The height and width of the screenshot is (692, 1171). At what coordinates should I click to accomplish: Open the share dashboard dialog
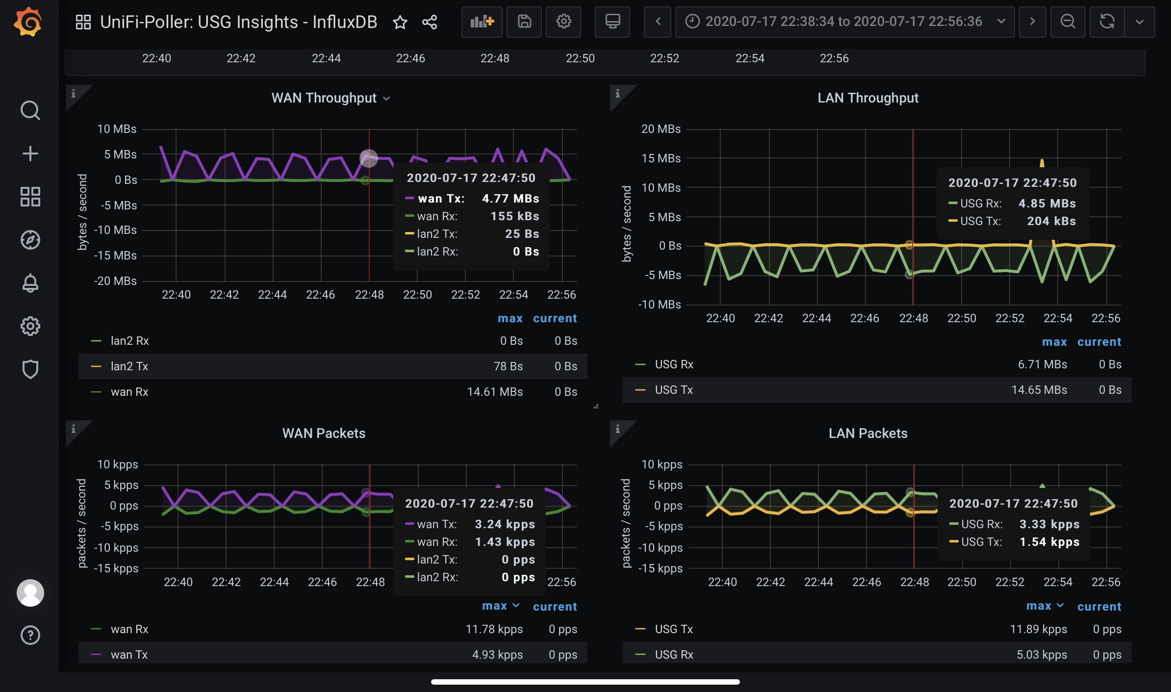(x=429, y=22)
